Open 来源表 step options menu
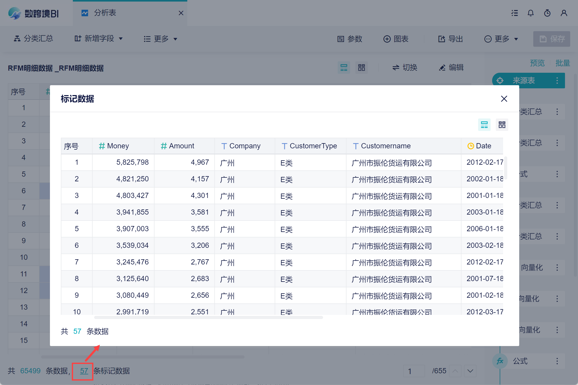Image resolution: width=578 pixels, height=385 pixels. click(x=557, y=81)
